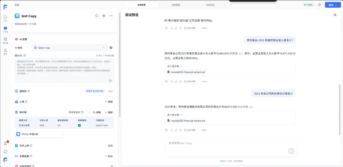Click + 新增 in the 全局变量 row
This screenshot has width=343, height=167.
click(109, 156)
